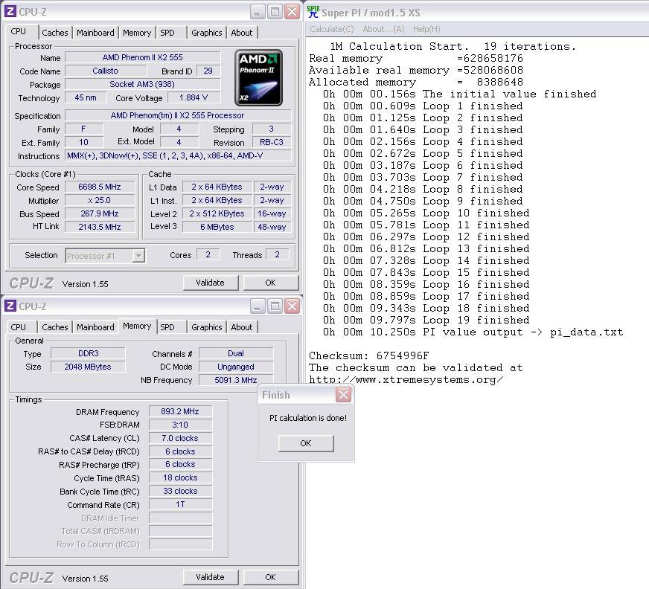Click the CAS# Latency value 7.0 clocks
649x589 pixels.
click(180, 438)
